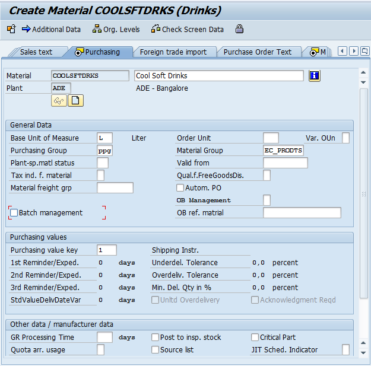
Task: Enable the Batch management checkbox
Action: 14,212
